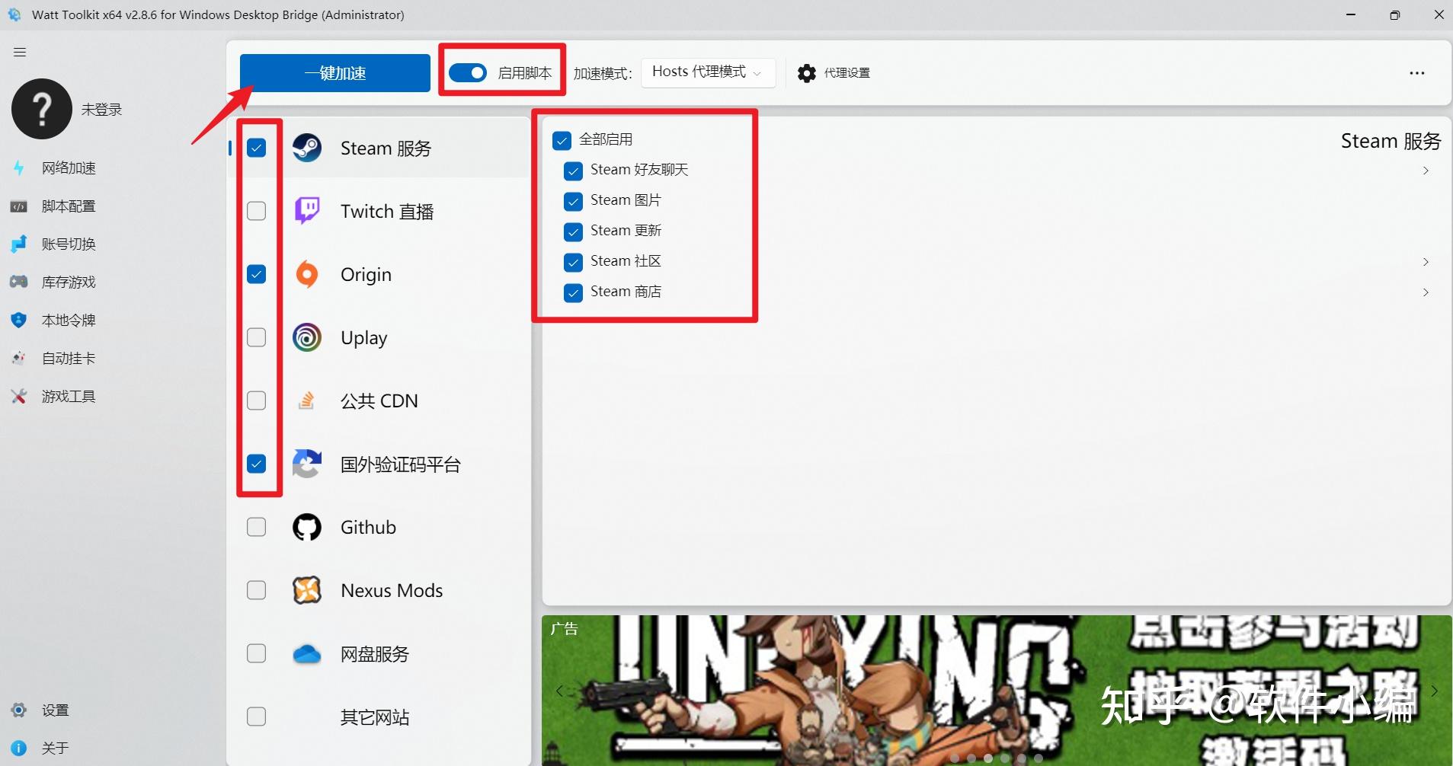Uncheck the Steam 服务 checkbox
The image size is (1453, 766).
pos(257,148)
